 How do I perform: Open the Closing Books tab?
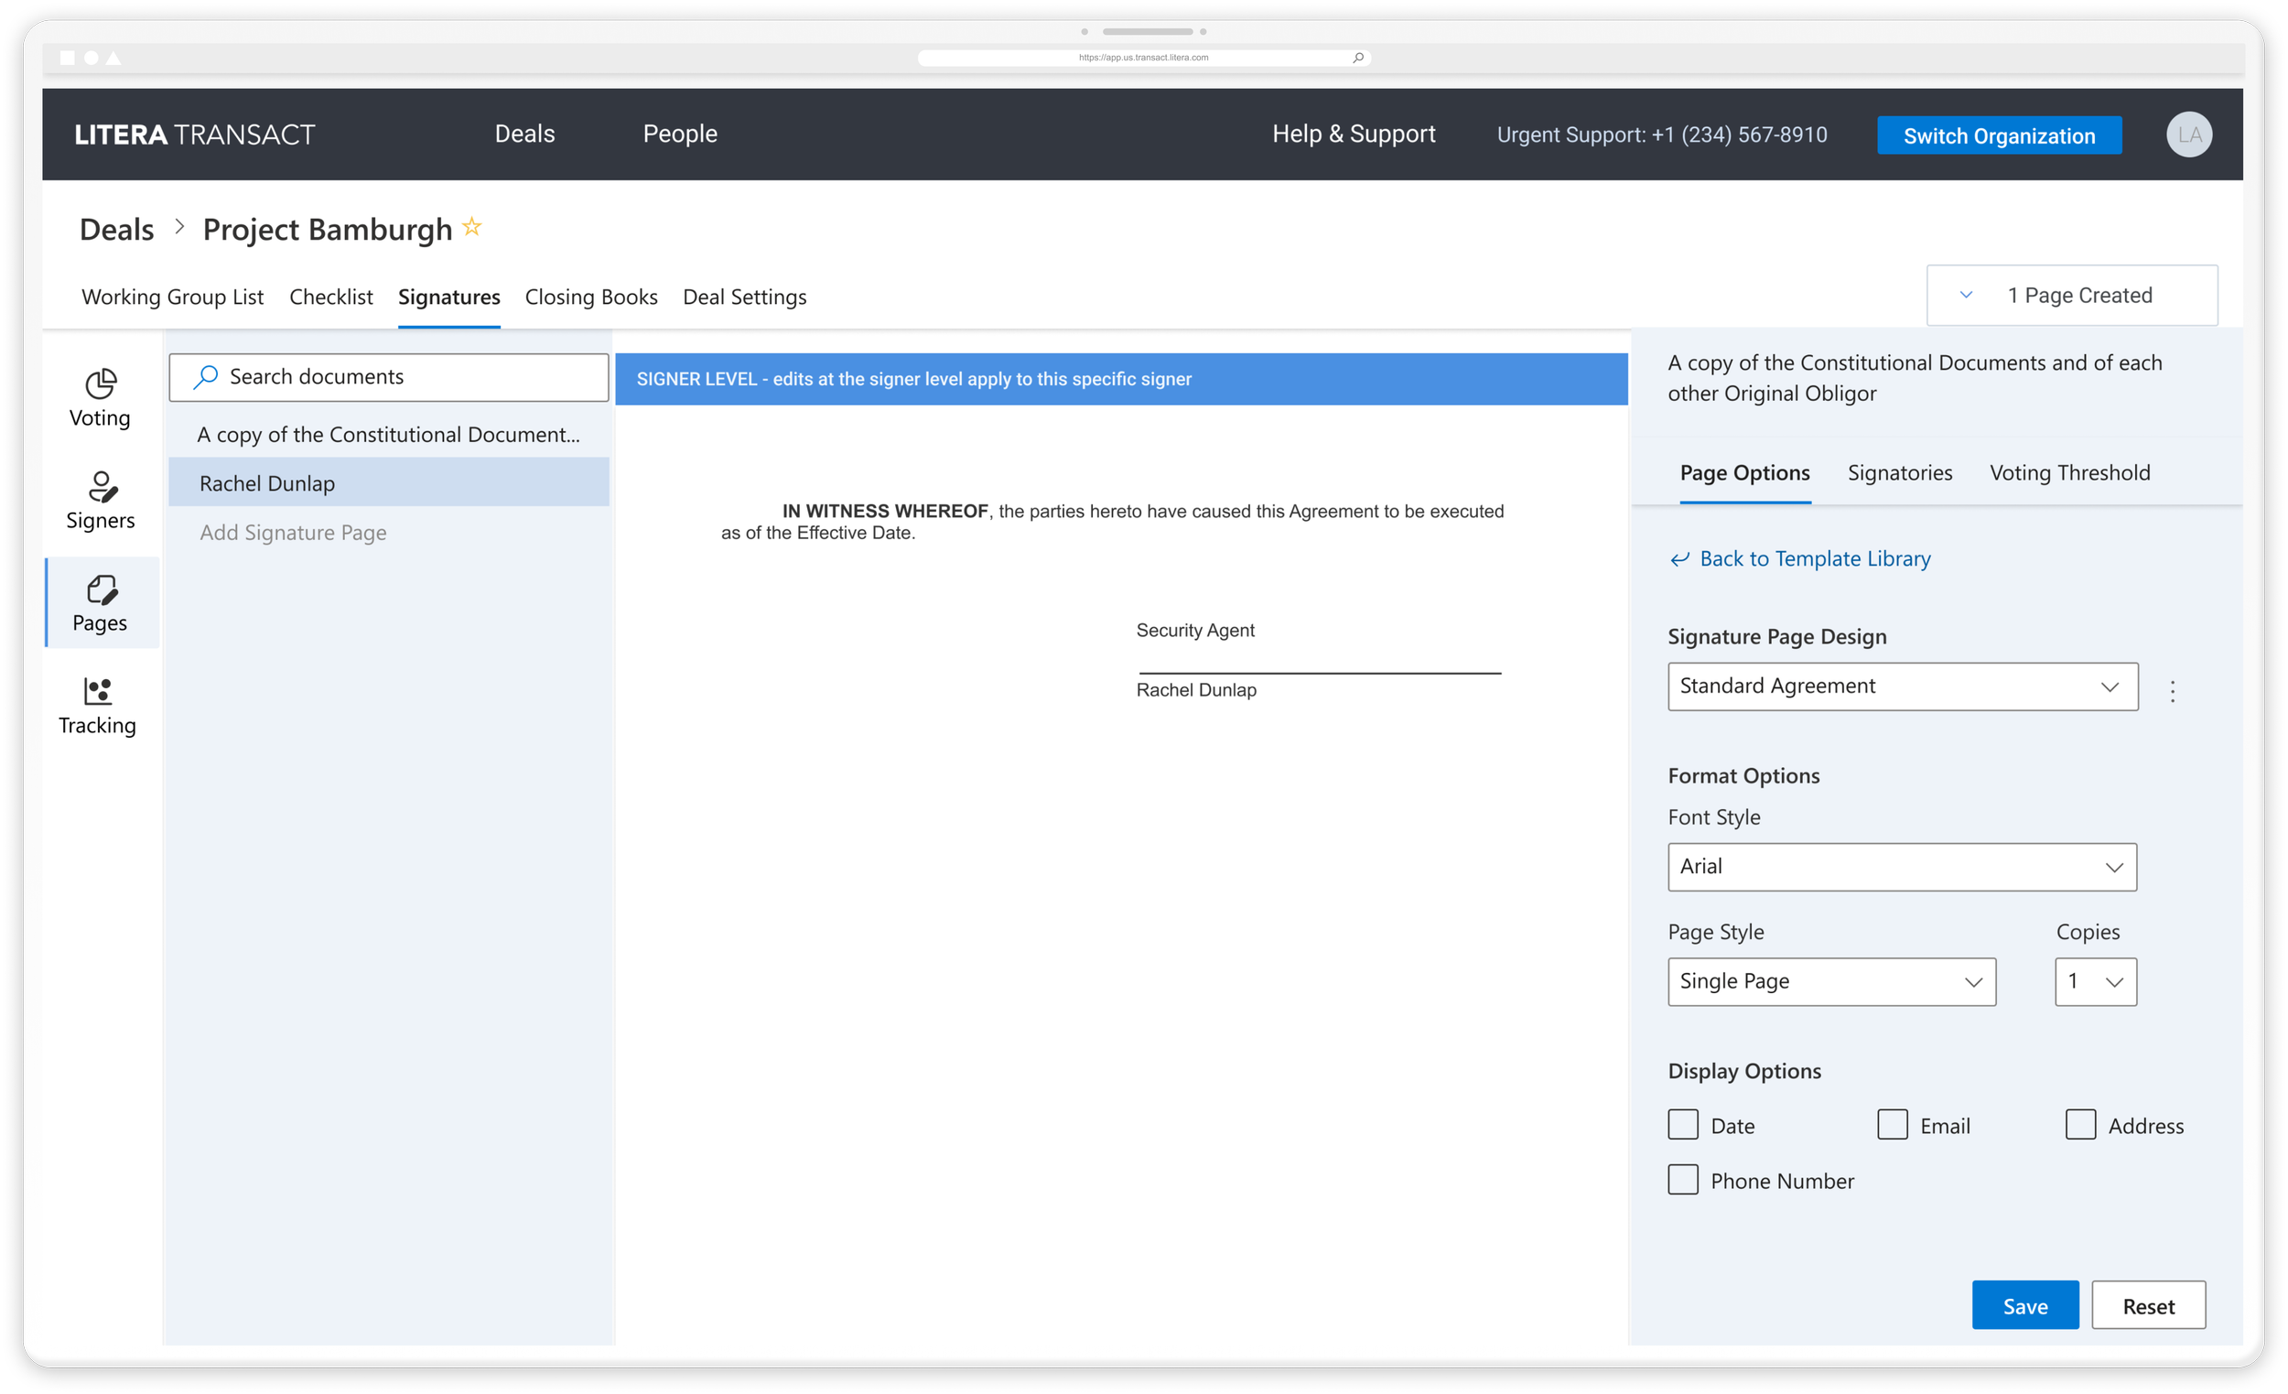[590, 297]
